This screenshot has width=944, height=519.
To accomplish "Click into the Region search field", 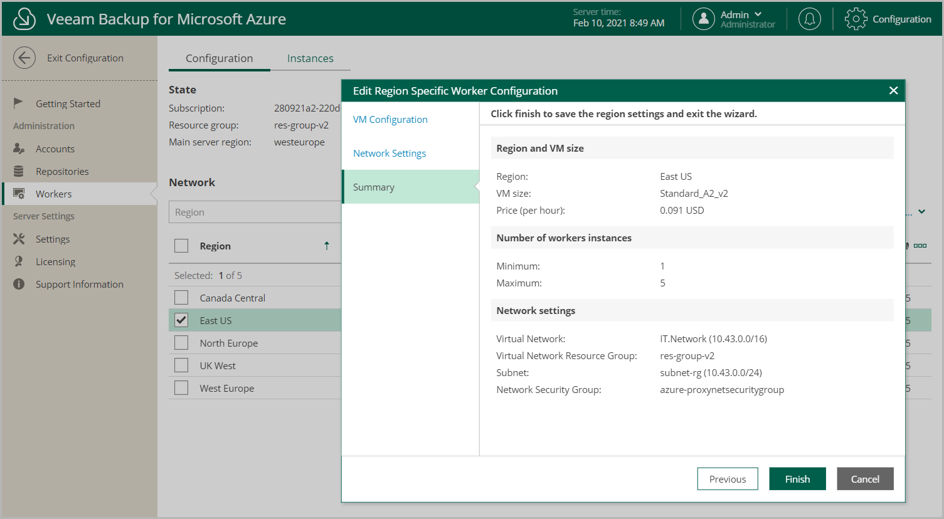I will click(x=255, y=212).
